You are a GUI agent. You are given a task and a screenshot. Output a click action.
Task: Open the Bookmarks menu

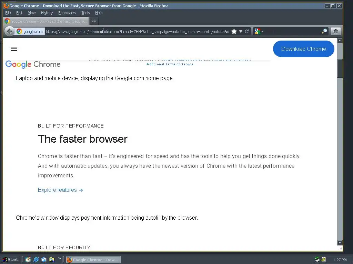click(67, 13)
